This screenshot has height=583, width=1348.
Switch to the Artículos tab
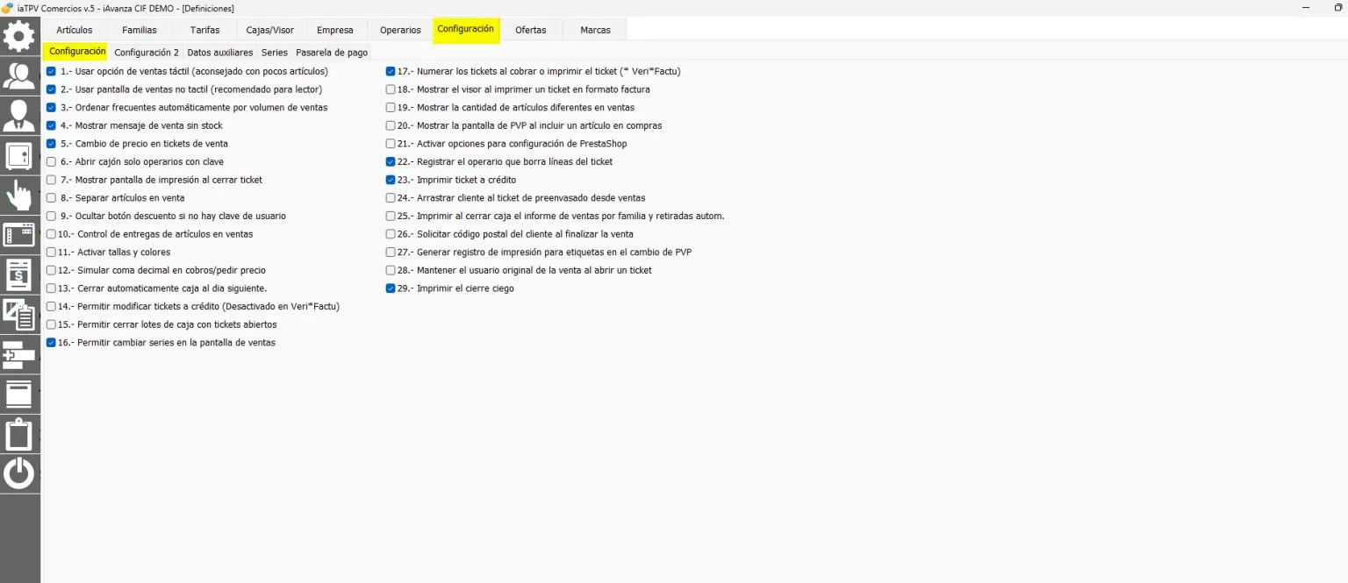pos(75,30)
